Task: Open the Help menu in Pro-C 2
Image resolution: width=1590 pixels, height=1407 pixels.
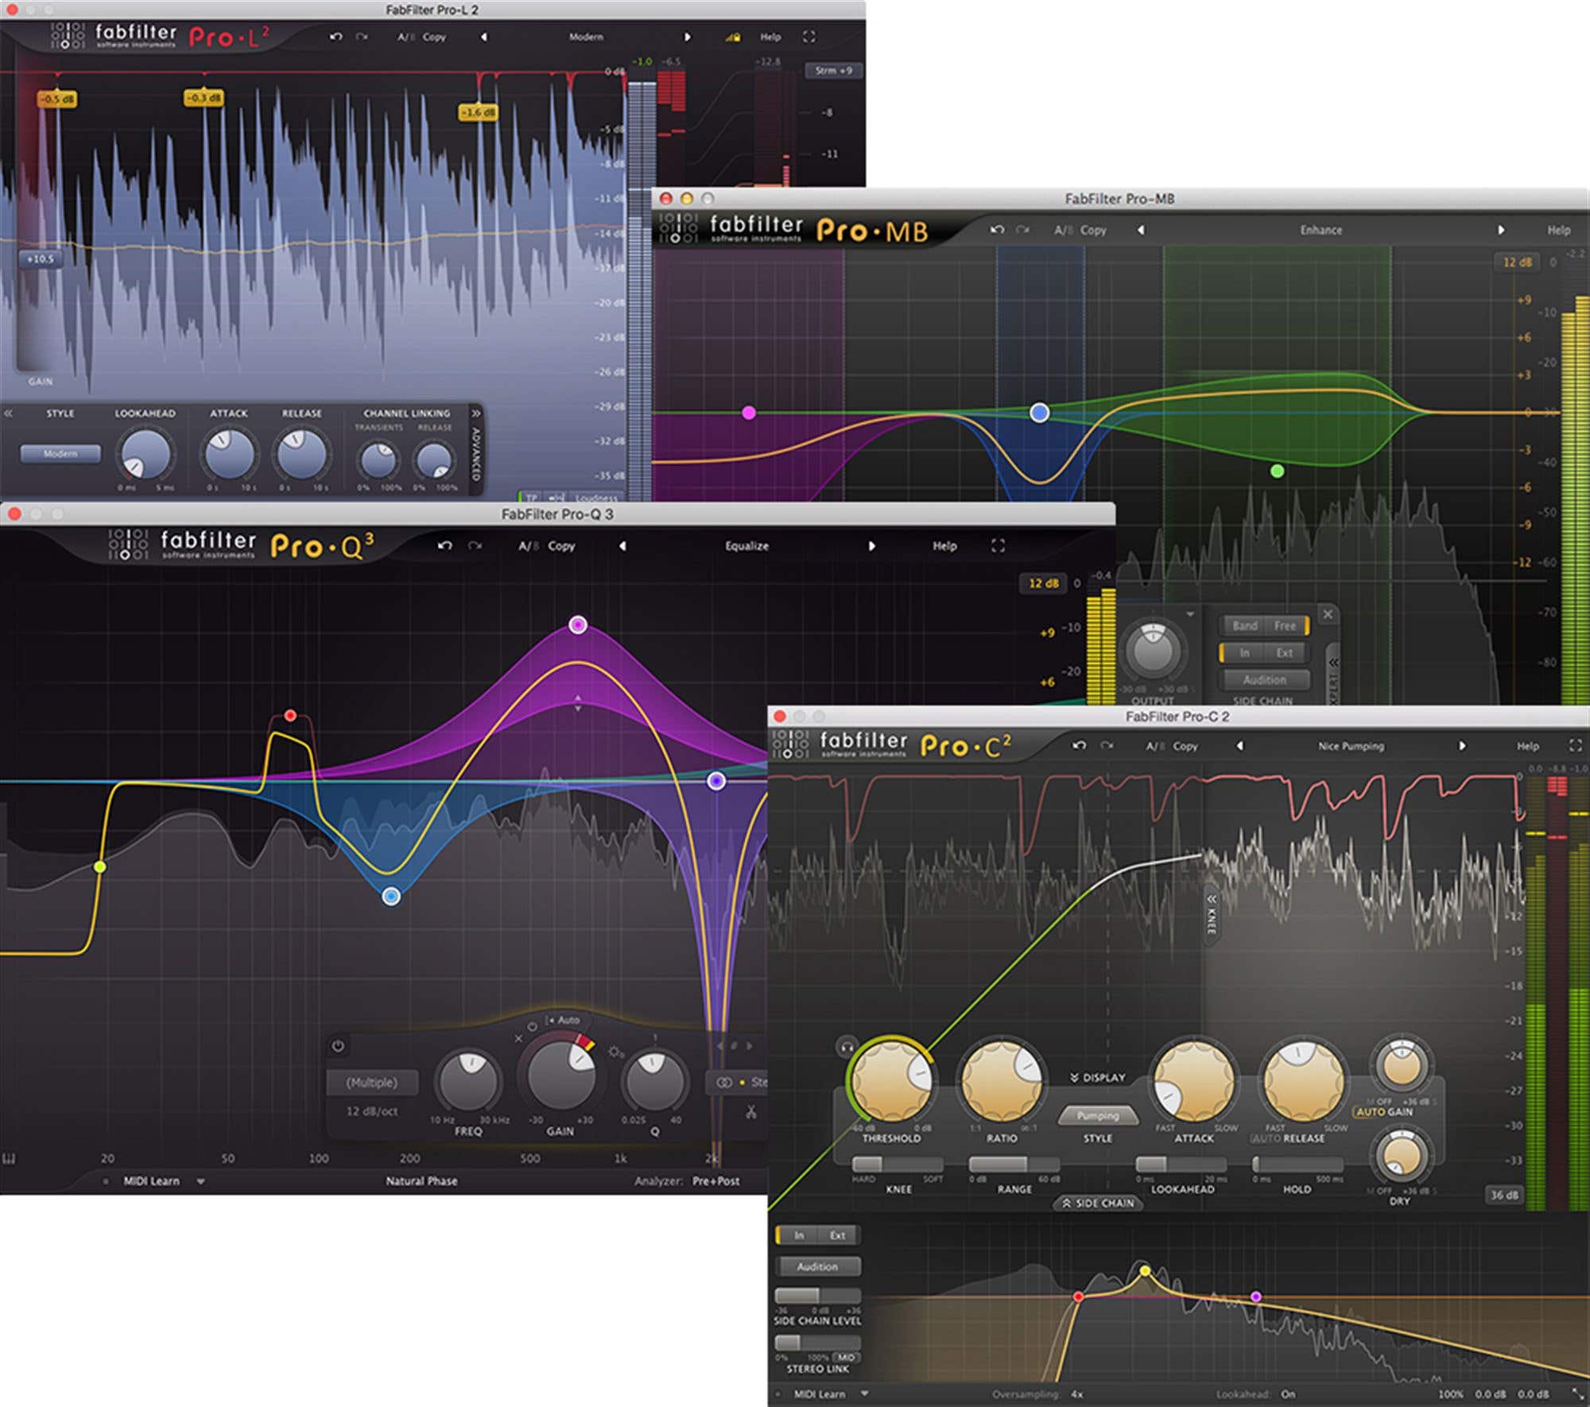Action: click(1527, 746)
